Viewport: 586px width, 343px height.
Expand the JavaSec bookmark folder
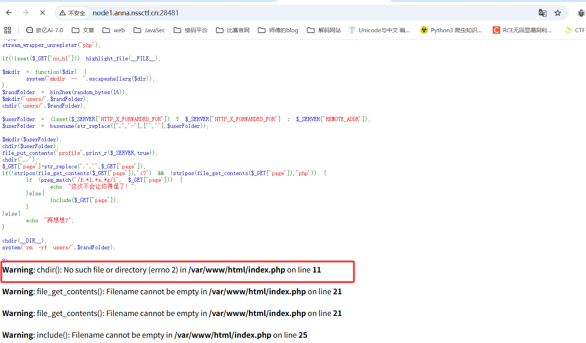pos(149,30)
